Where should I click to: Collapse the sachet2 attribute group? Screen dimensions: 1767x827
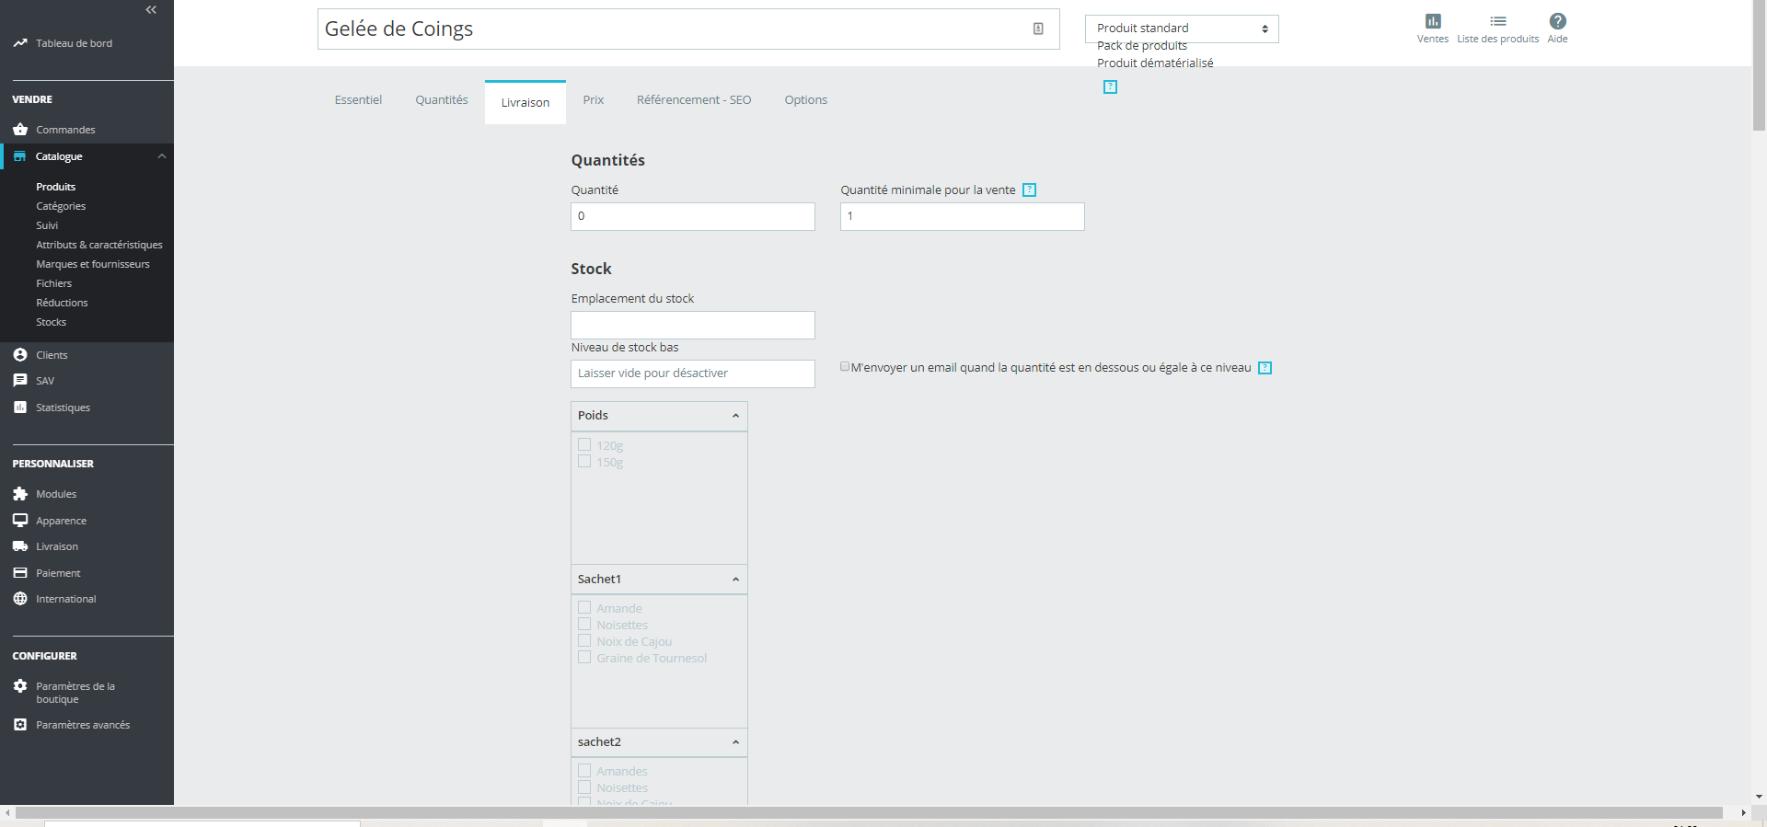click(735, 742)
